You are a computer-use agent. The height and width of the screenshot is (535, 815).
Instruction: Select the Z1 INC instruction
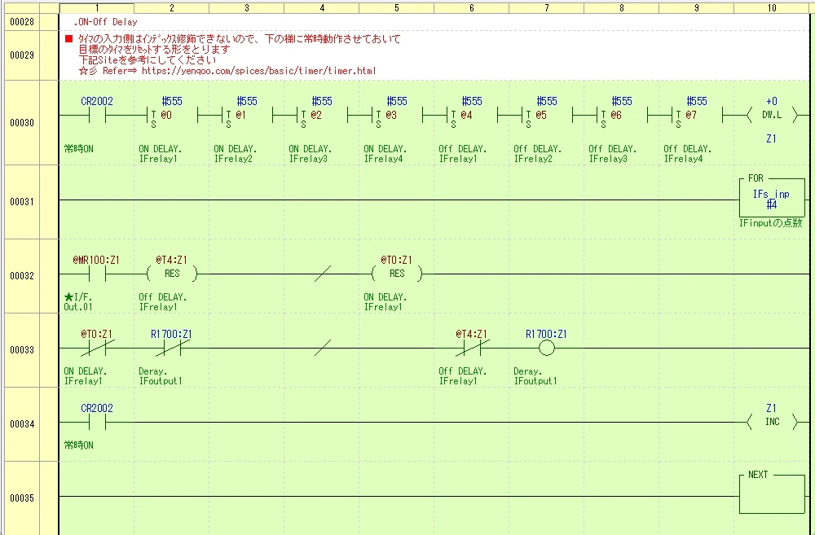click(772, 422)
